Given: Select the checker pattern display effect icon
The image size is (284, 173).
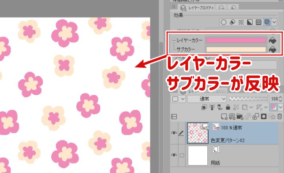Looking at the screenshot, I should click(x=258, y=22).
